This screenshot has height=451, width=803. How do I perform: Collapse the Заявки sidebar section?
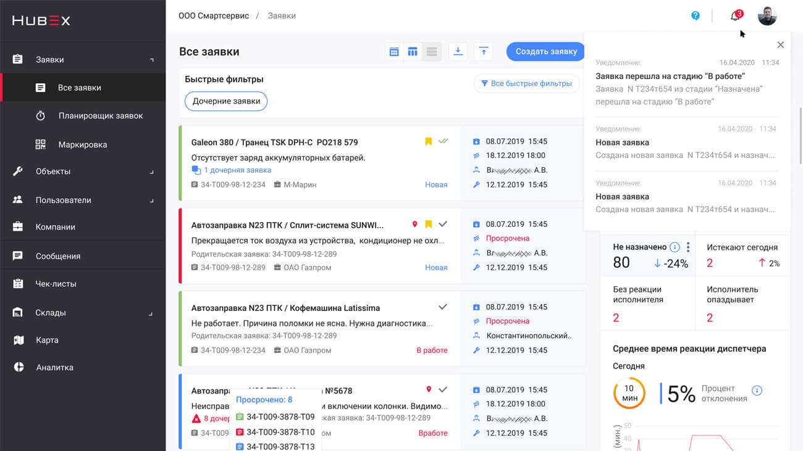[83, 60]
